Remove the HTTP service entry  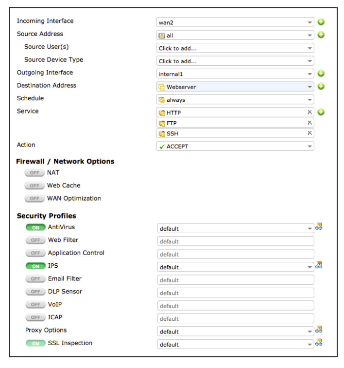tap(310, 112)
